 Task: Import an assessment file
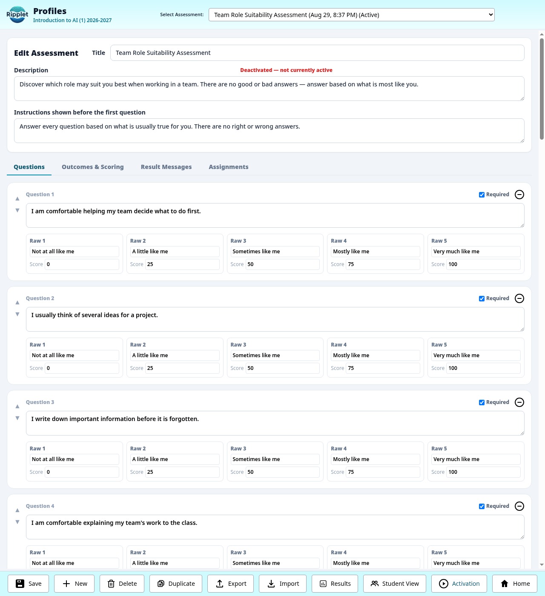[x=283, y=584]
